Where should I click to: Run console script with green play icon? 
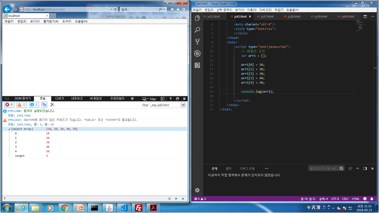[x=176, y=199]
